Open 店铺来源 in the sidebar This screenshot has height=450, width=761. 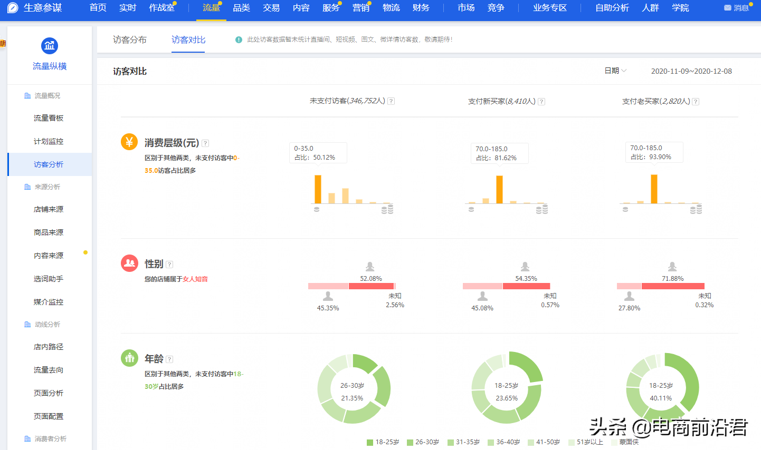[49, 210]
